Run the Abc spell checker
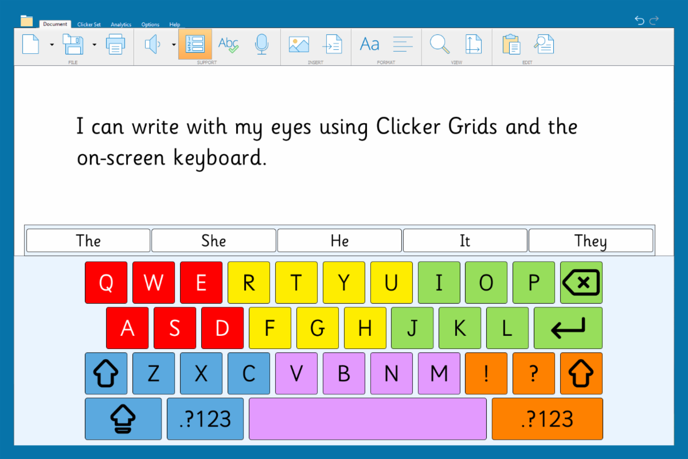The width and height of the screenshot is (688, 459). pos(228,44)
